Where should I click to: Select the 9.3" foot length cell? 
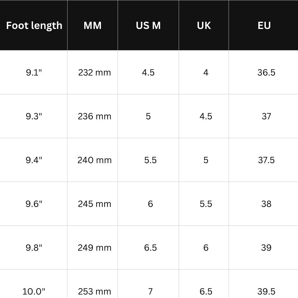coord(34,116)
